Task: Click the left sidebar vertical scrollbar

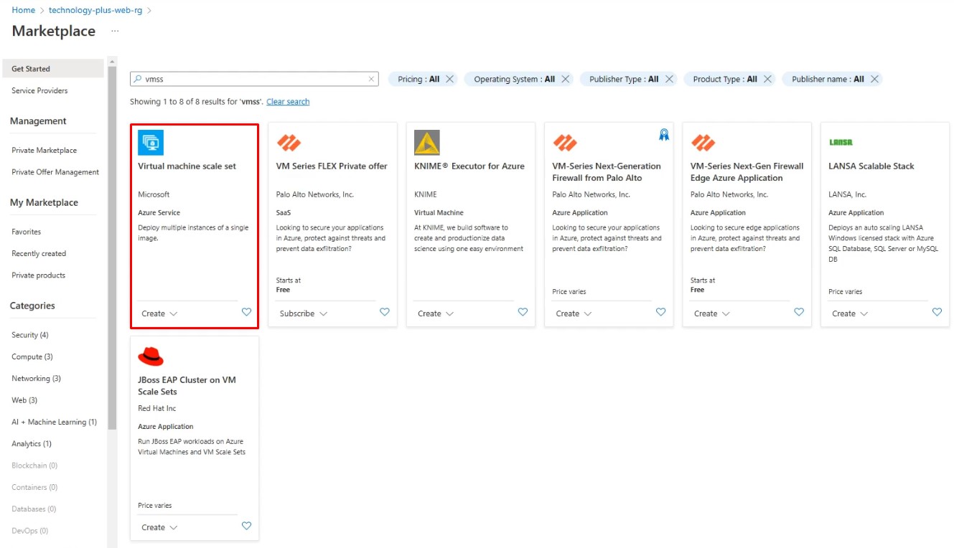Action: [112, 244]
